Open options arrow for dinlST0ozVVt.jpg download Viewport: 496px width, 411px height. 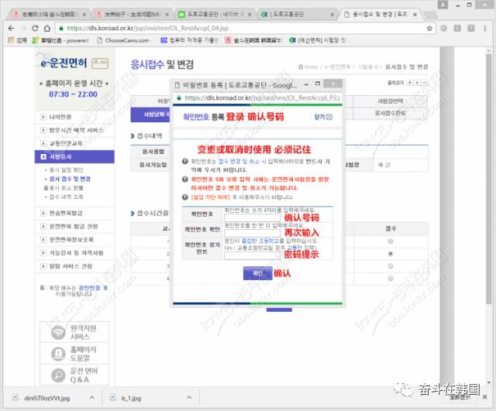pyautogui.click(x=91, y=398)
